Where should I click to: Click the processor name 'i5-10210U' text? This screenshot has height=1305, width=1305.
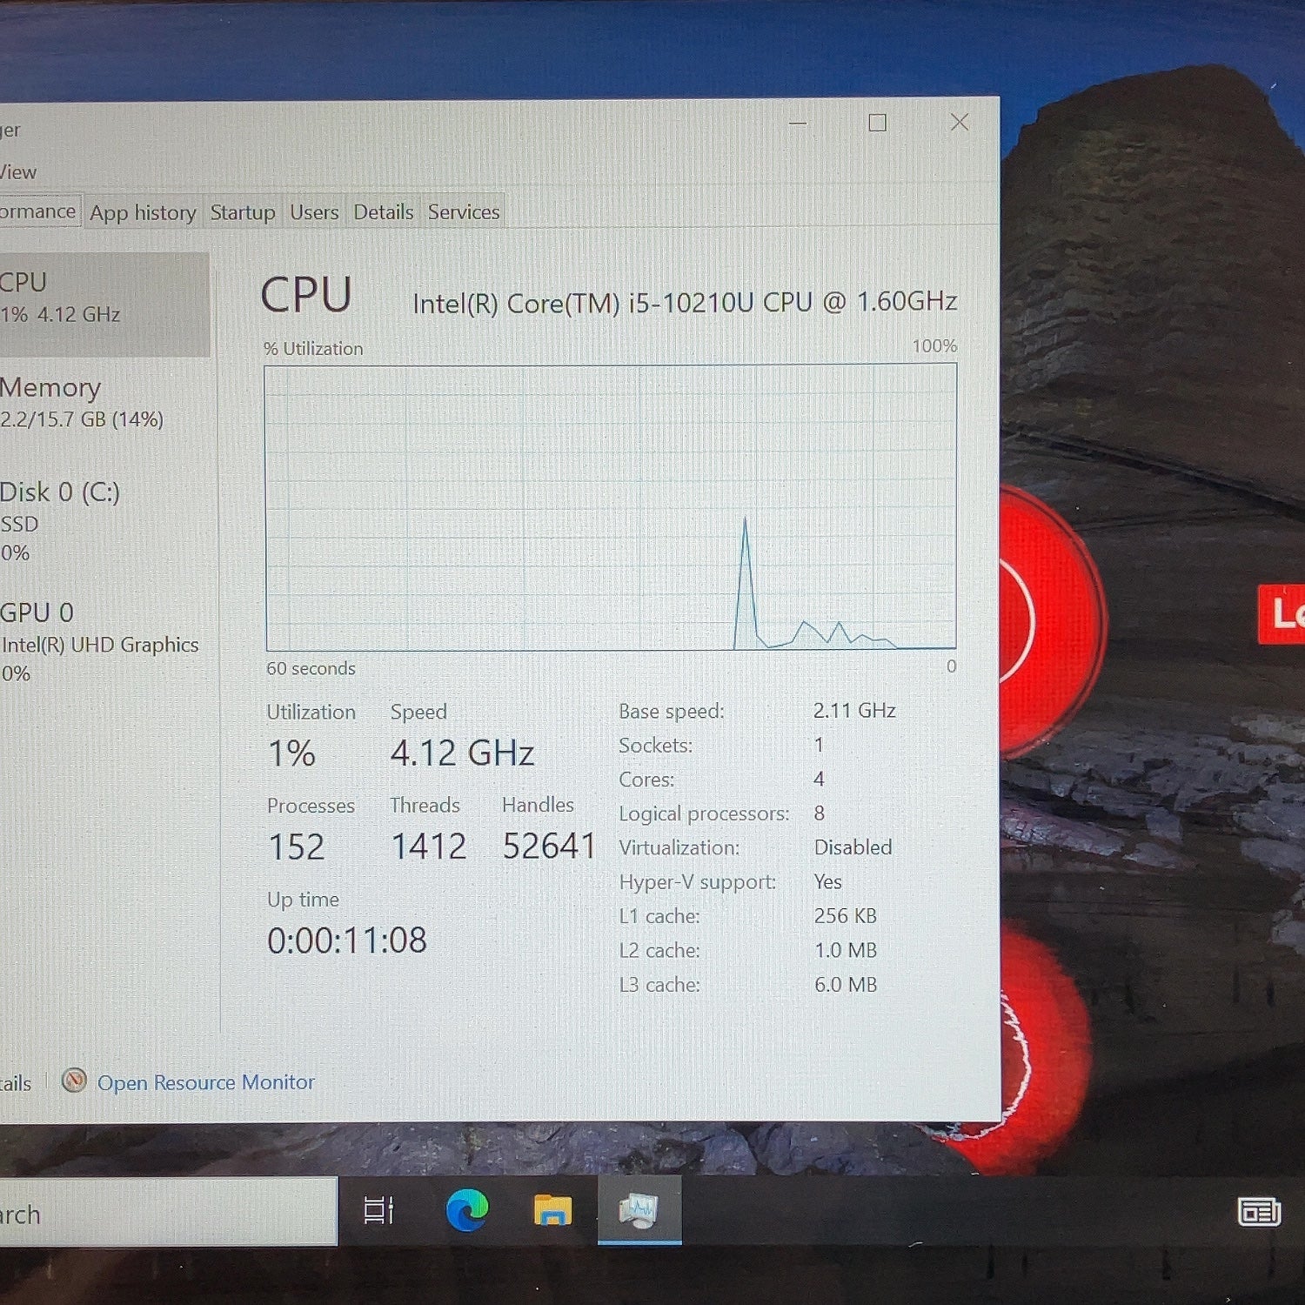[691, 303]
